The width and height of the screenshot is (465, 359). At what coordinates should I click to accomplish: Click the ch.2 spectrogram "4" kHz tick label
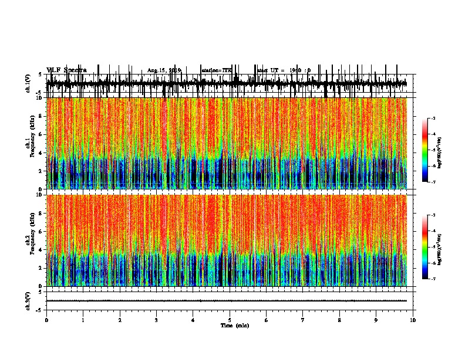coord(41,250)
